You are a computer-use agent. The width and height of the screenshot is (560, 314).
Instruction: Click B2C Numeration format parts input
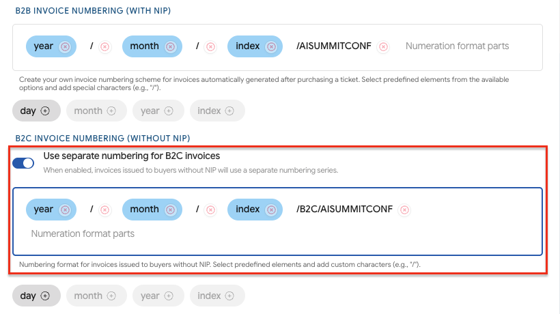[83, 233]
